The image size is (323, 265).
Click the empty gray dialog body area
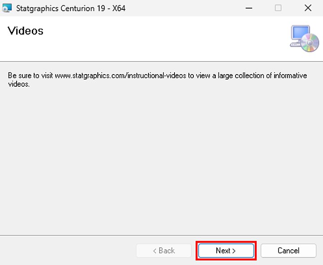[x=161, y=157]
